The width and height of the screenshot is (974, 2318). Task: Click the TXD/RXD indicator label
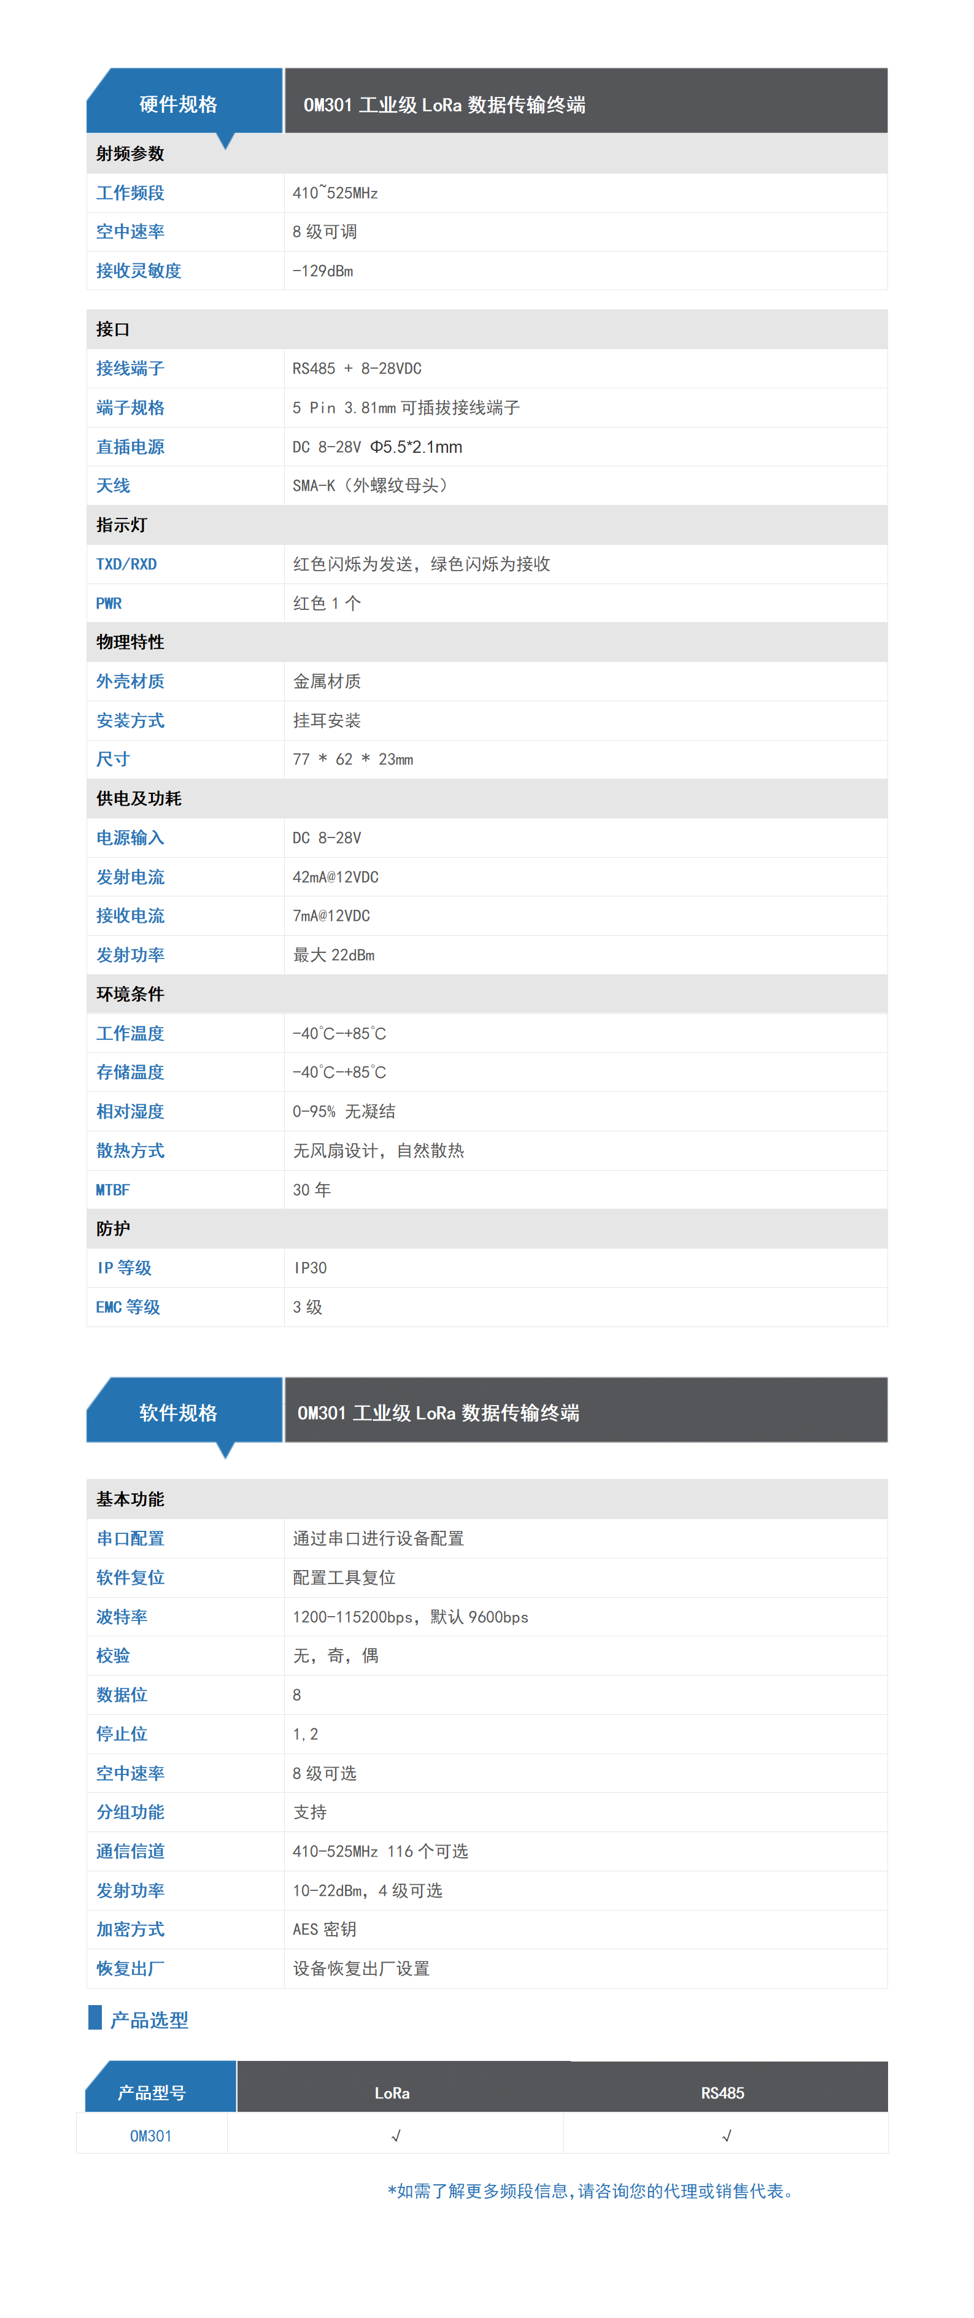coord(126,564)
